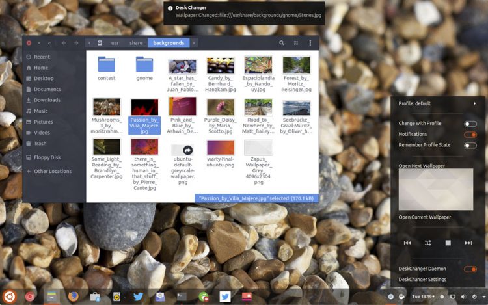The width and height of the screenshot is (488, 305).
Task: Toggle Remember Profile State switch
Action: pyautogui.click(x=470, y=145)
